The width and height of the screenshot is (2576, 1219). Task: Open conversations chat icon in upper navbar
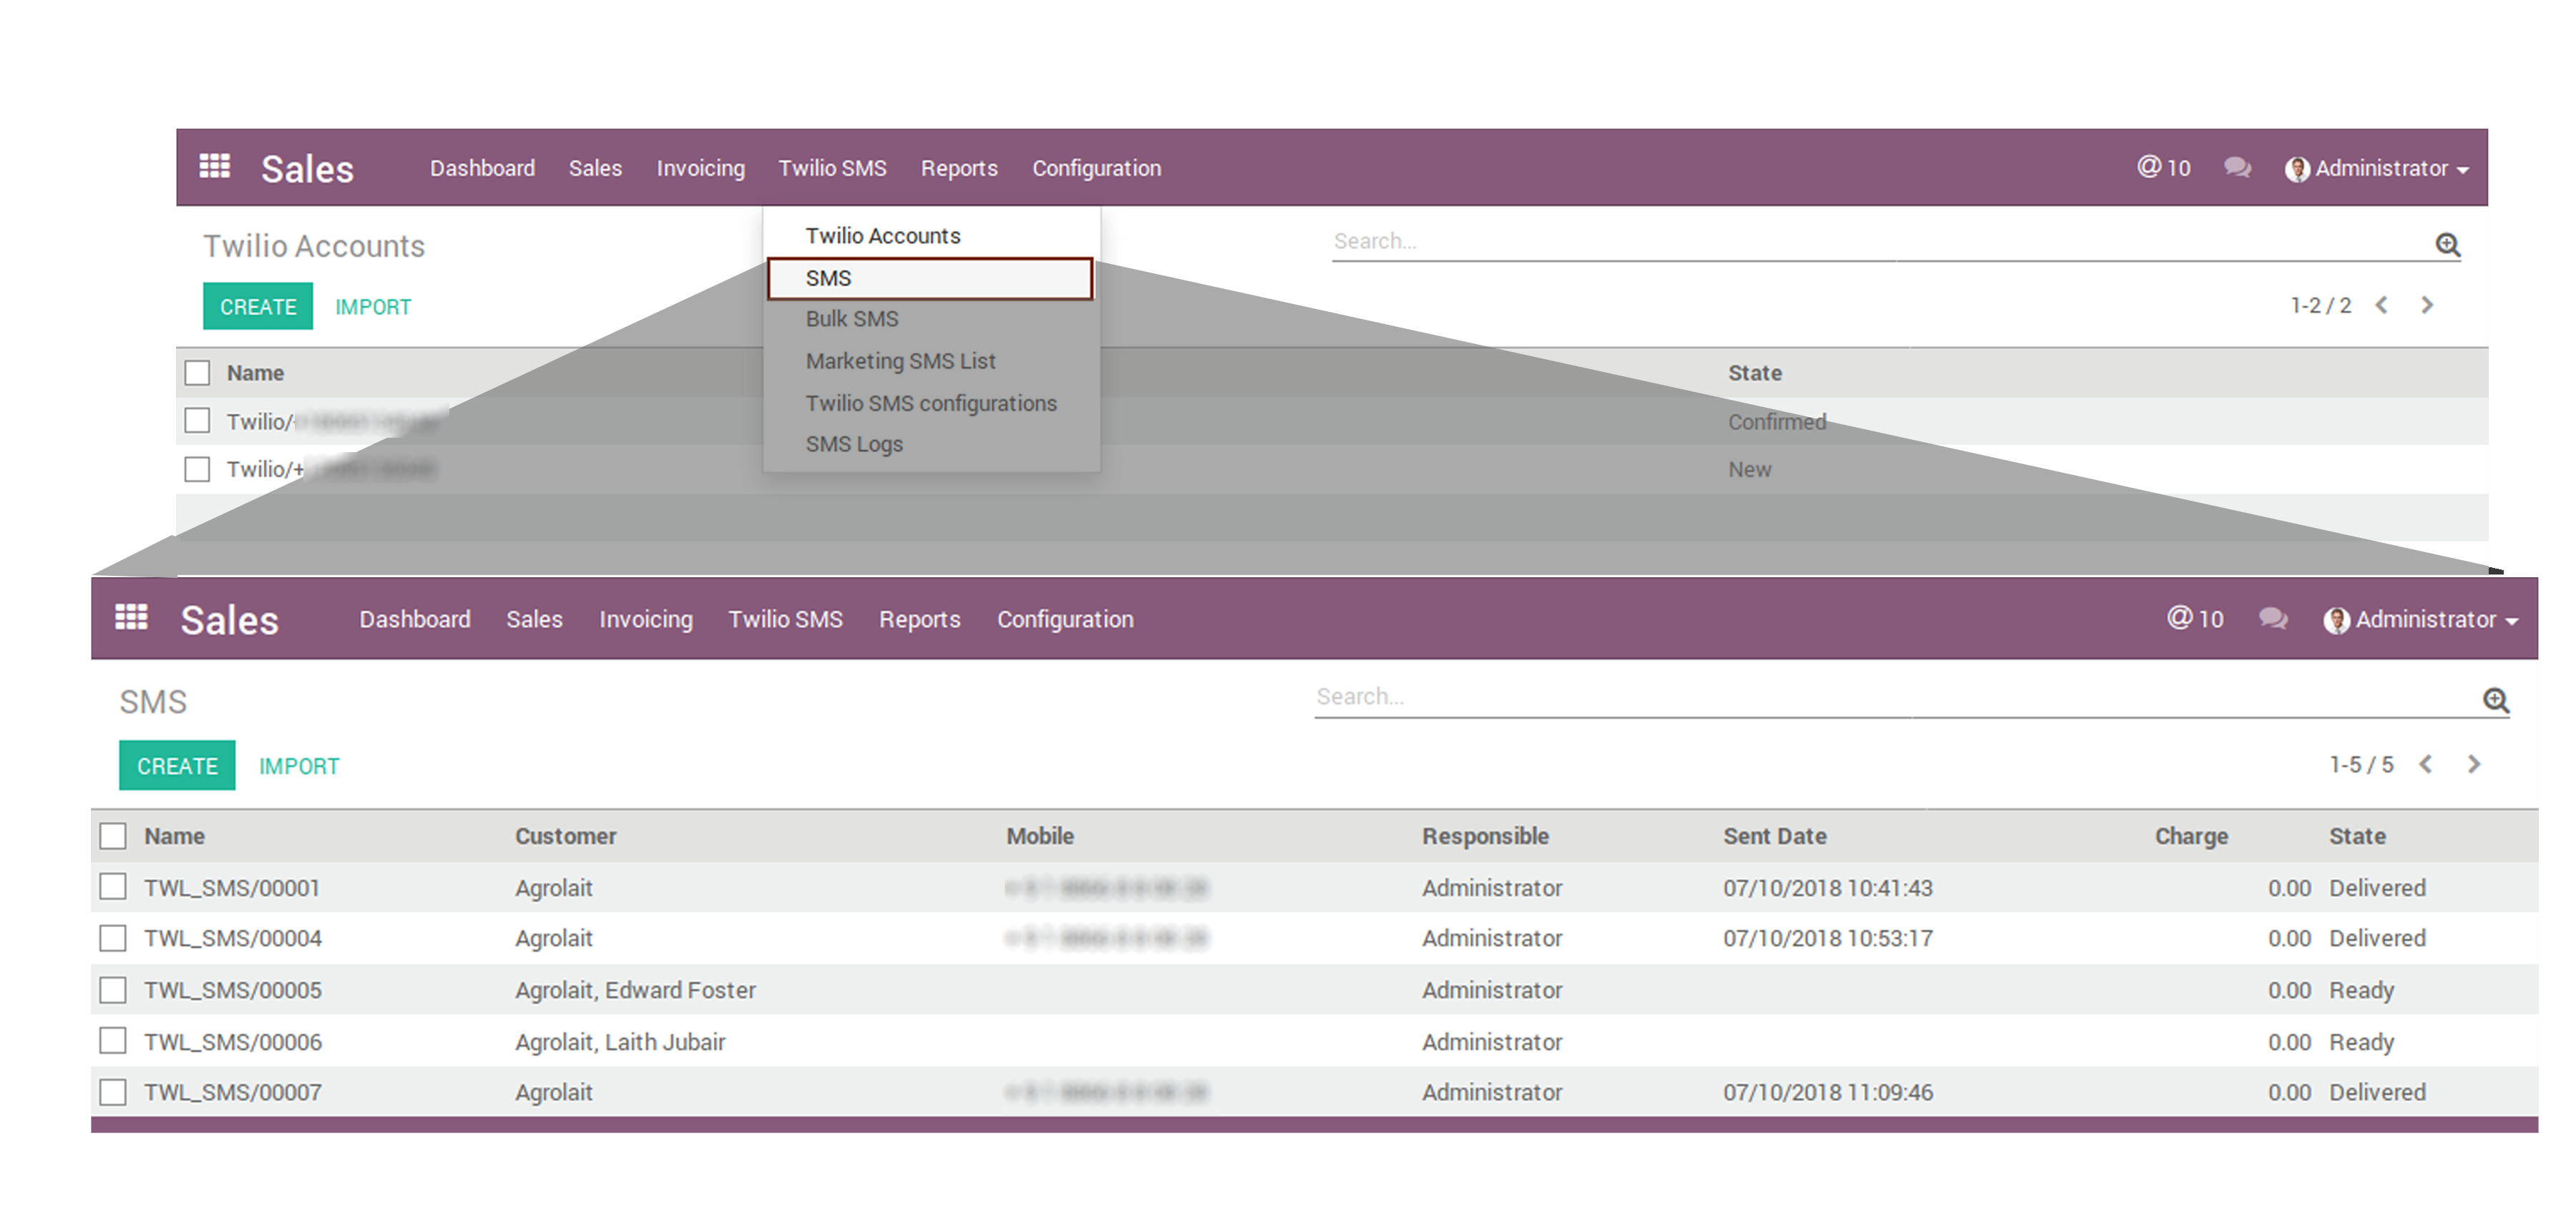pyautogui.click(x=2237, y=167)
